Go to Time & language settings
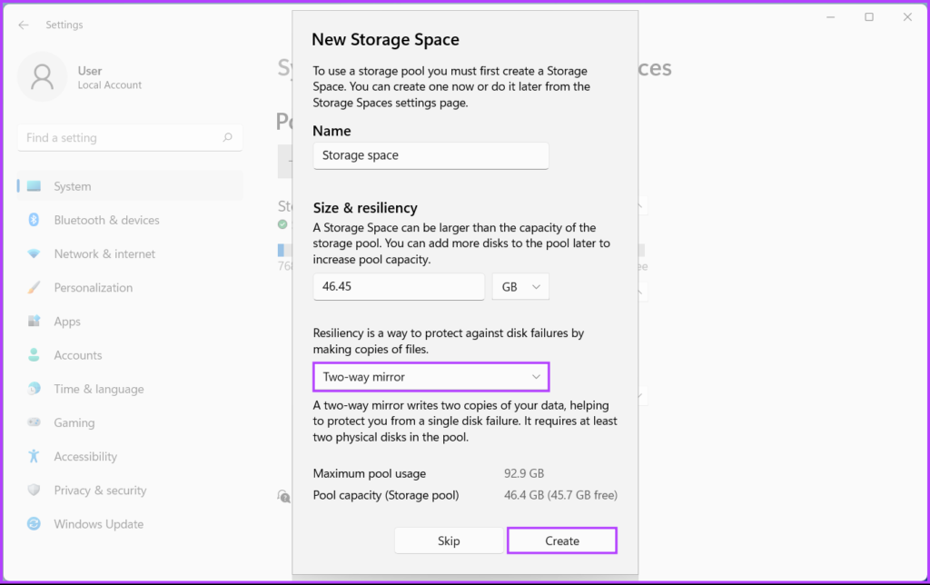This screenshot has width=930, height=585. point(98,389)
